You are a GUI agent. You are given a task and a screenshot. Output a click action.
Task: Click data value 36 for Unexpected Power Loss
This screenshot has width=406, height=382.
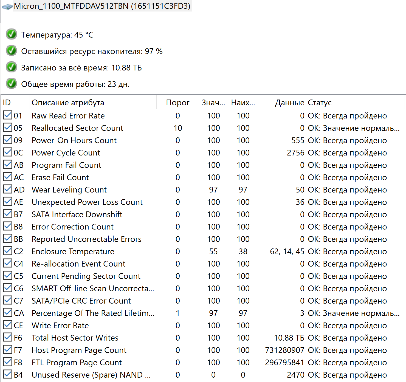(300, 202)
